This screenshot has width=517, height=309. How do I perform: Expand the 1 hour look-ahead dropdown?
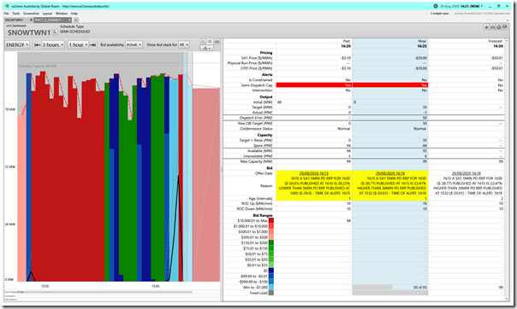pos(79,44)
